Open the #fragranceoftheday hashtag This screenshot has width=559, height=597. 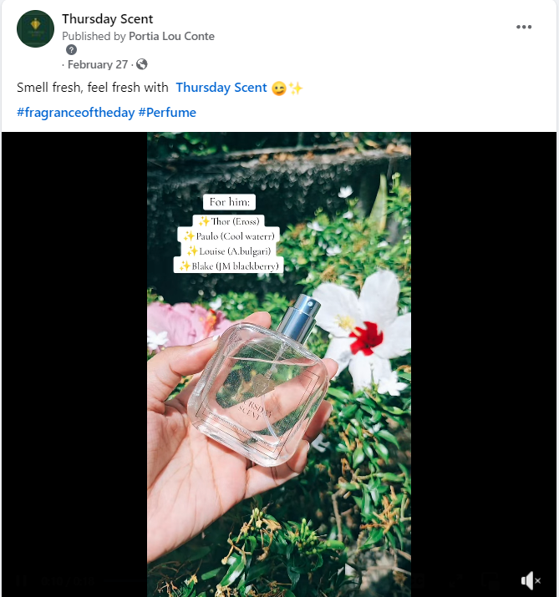tap(75, 113)
